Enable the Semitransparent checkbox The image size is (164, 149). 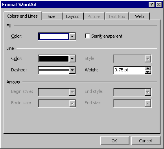[x=87, y=36]
